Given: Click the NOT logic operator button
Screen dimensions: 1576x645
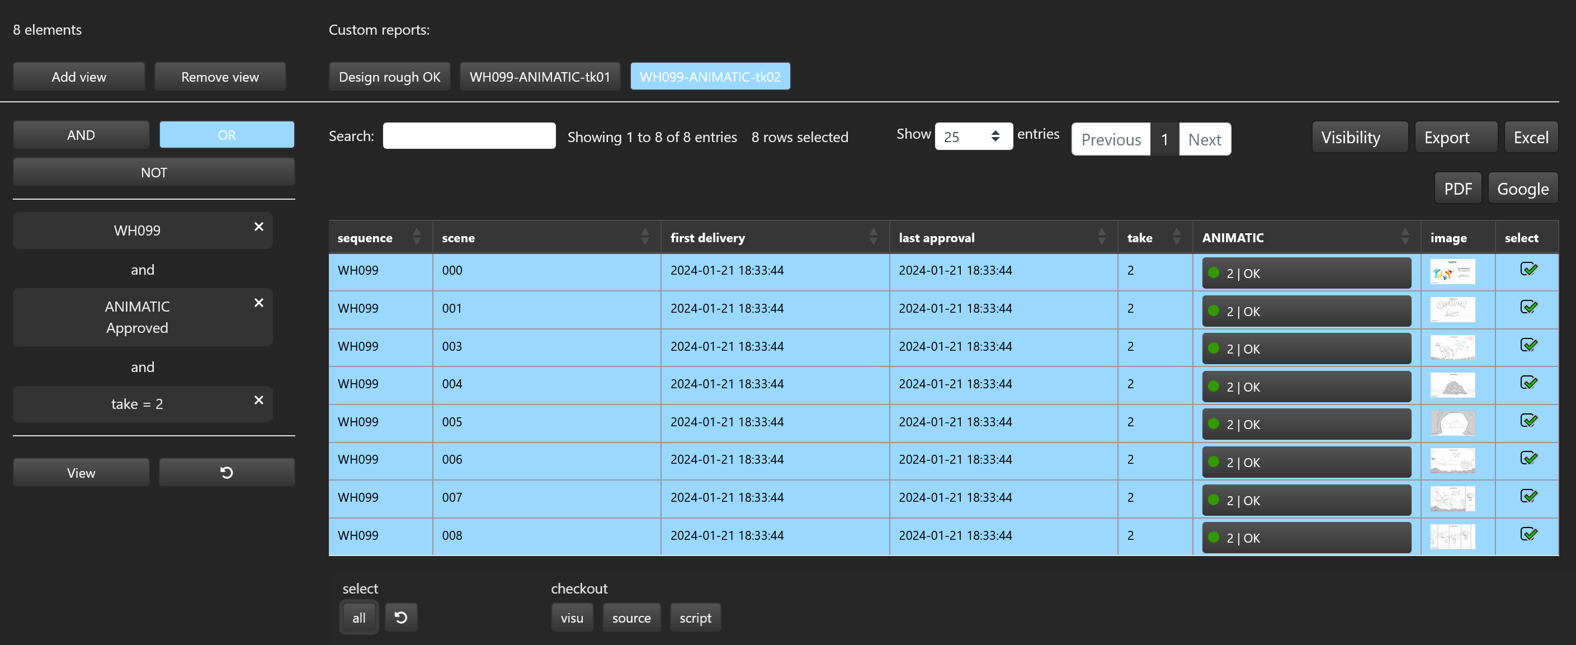Looking at the screenshot, I should (x=154, y=172).
